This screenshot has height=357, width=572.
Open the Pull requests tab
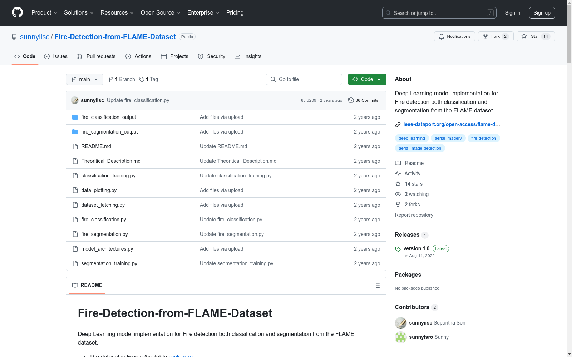click(x=96, y=56)
